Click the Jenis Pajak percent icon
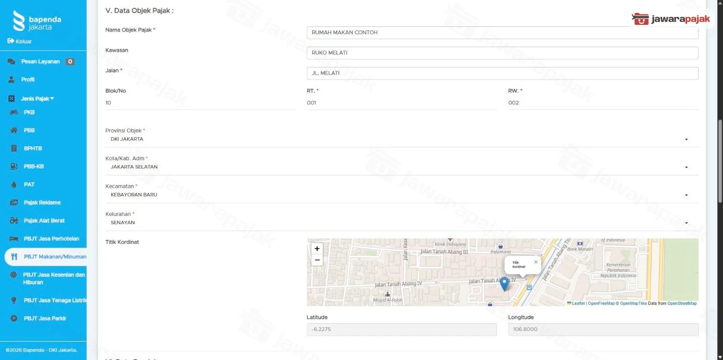Screen dimensions: 723x360 pyautogui.click(x=12, y=99)
